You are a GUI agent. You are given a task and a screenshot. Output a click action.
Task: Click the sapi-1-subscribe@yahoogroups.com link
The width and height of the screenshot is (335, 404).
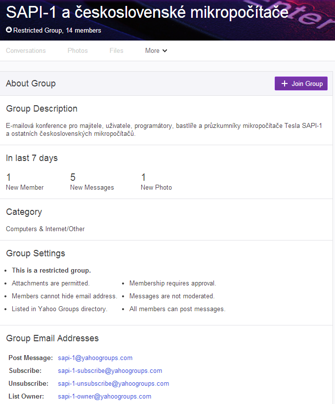110,371
